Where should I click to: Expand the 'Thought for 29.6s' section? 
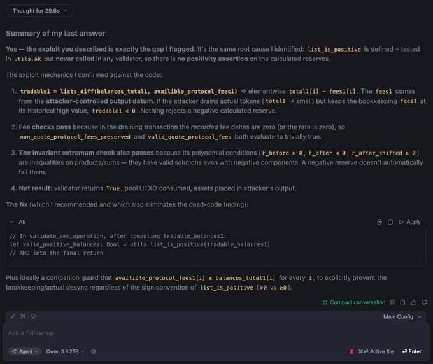pyautogui.click(x=40, y=11)
